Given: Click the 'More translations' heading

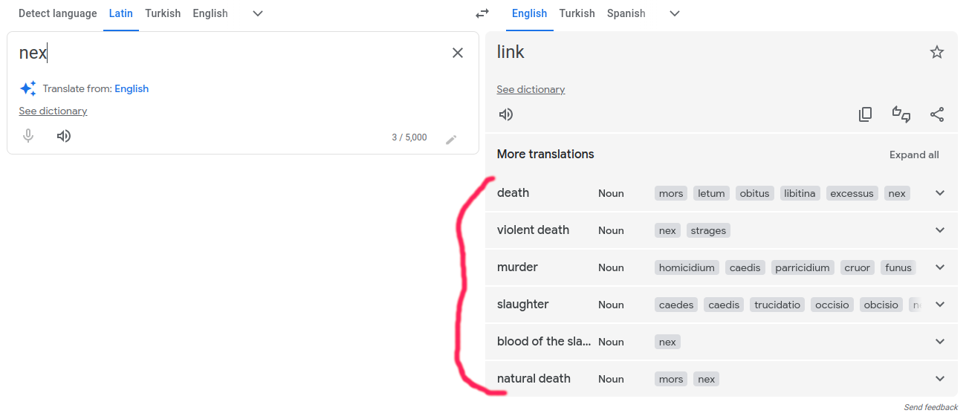Looking at the screenshot, I should (545, 155).
